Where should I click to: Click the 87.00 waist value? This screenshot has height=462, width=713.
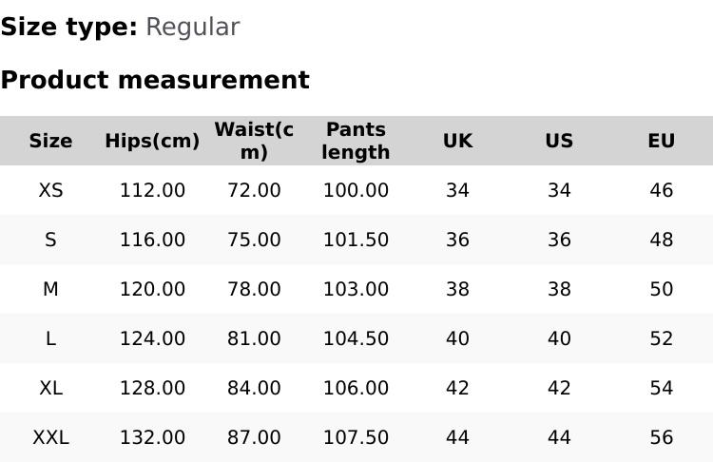coord(254,437)
